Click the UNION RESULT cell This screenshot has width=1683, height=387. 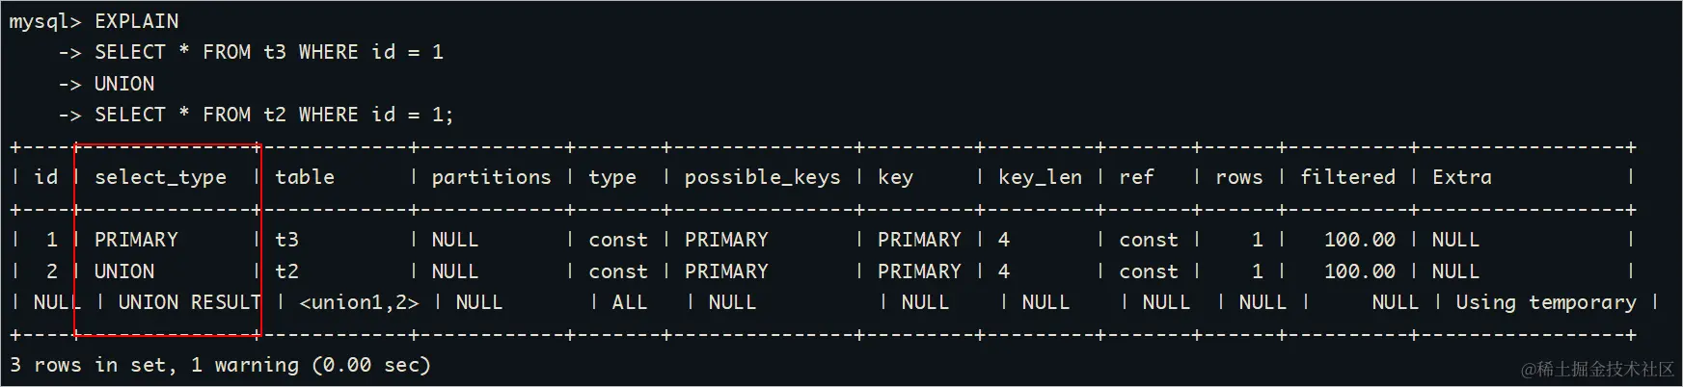point(189,302)
